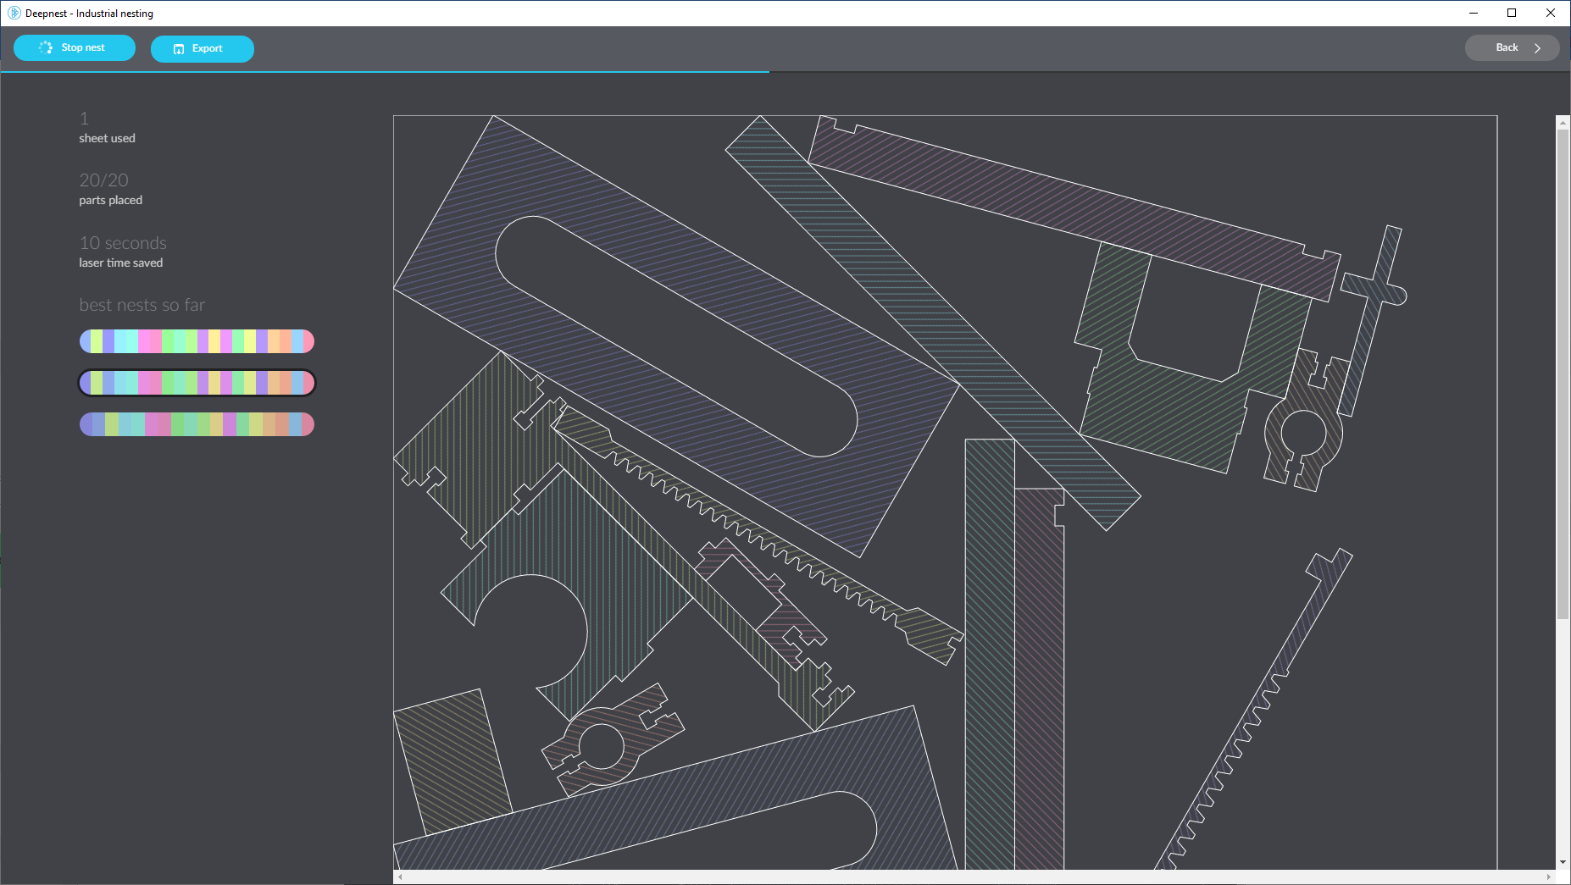
Task: Select the highlighted second nest result bar
Action: (x=197, y=383)
